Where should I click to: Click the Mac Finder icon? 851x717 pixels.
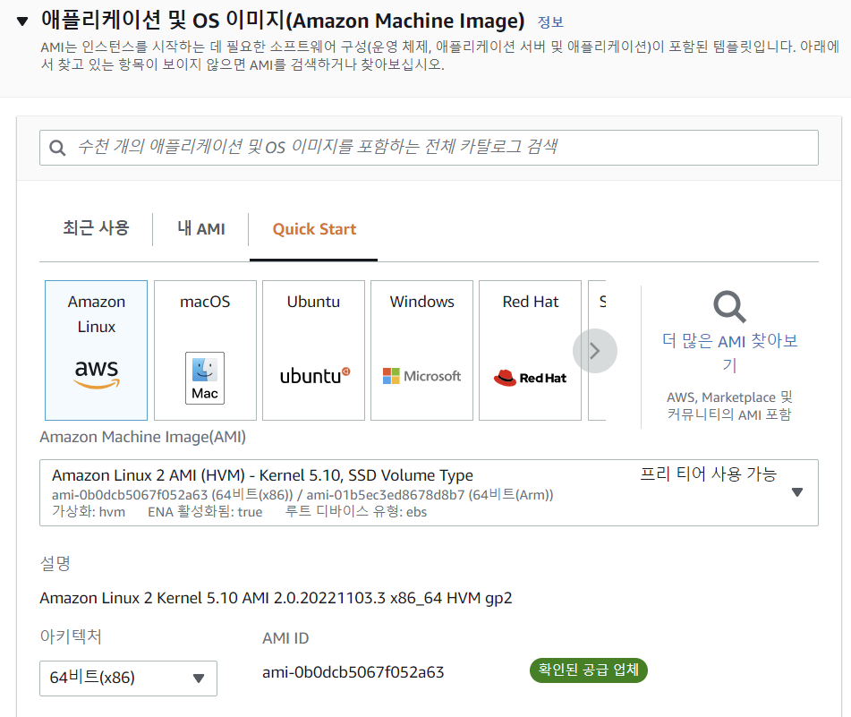pos(205,378)
